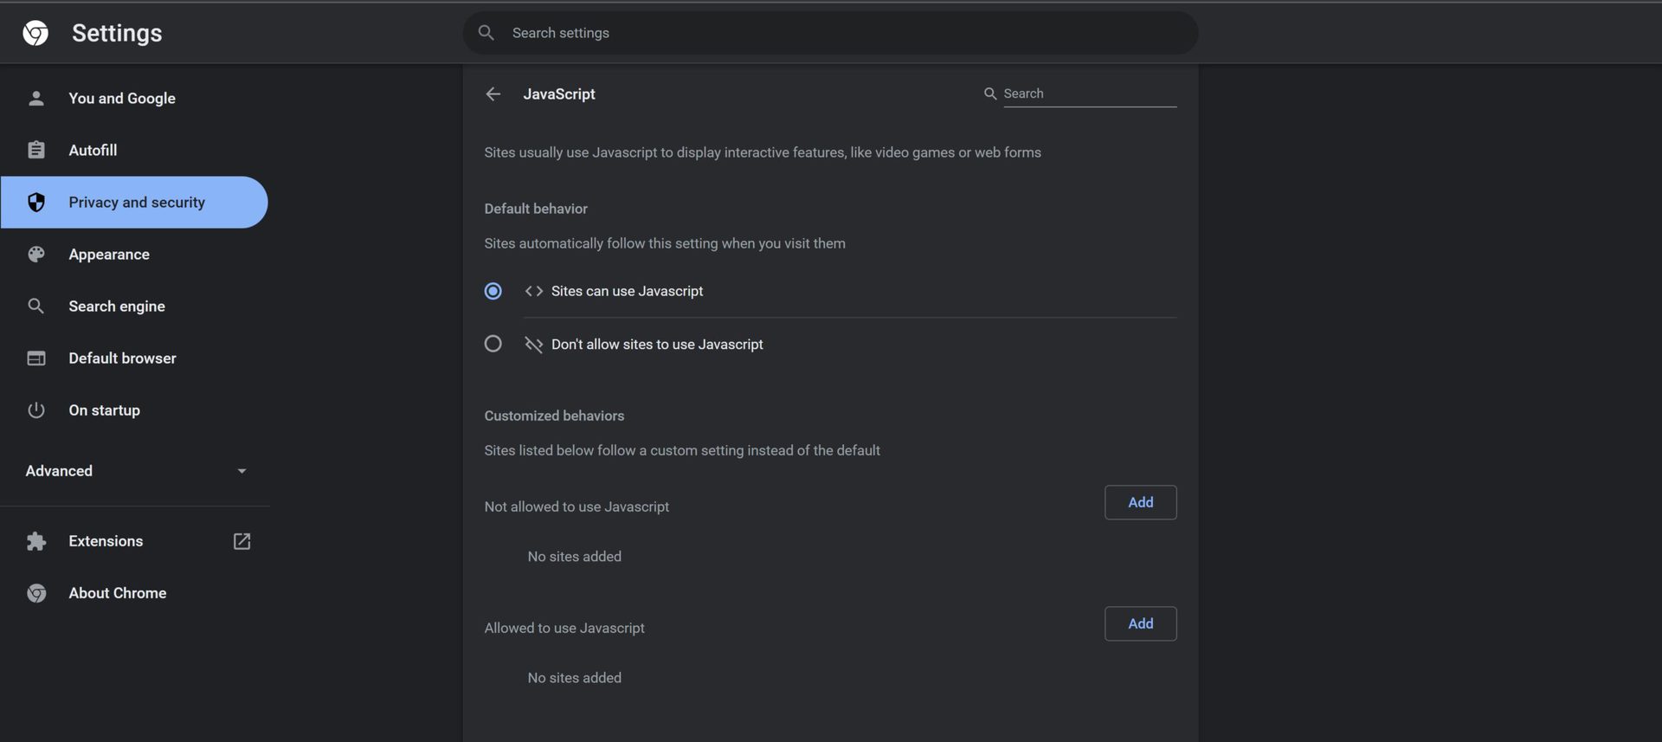Viewport: 1662px width, 742px height.
Task: Click the Extensions puzzle piece icon
Action: [x=35, y=541]
